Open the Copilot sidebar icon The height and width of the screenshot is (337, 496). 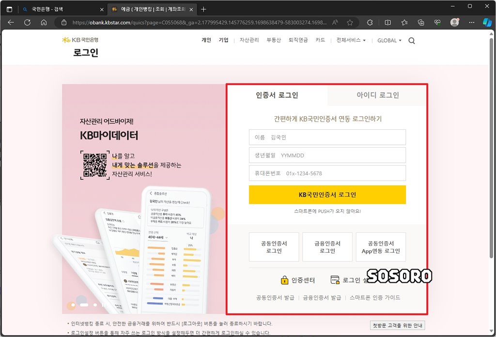tap(487, 22)
